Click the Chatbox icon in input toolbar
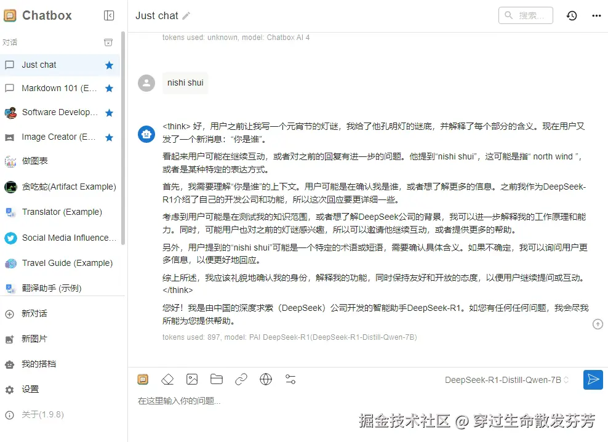Screen dimensions: 608x442 pos(143,379)
